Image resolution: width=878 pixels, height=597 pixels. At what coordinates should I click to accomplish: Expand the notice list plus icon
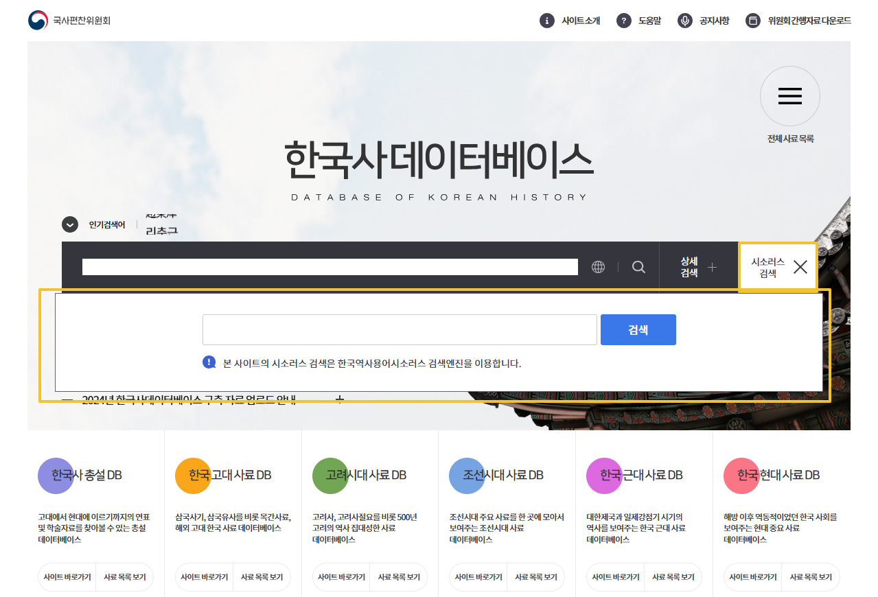[x=339, y=399]
